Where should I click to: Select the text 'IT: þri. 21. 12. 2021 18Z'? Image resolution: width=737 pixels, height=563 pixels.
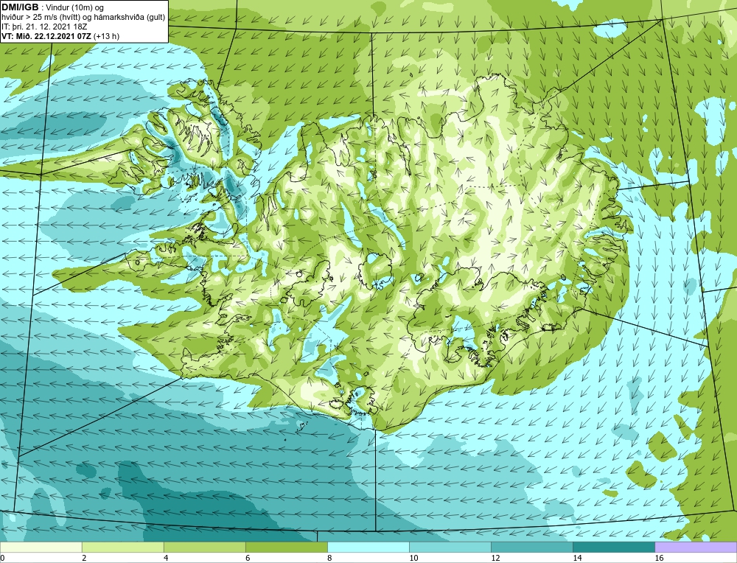[x=44, y=27]
